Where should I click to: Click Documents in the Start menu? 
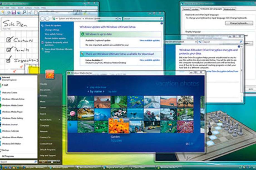click(x=45, y=90)
